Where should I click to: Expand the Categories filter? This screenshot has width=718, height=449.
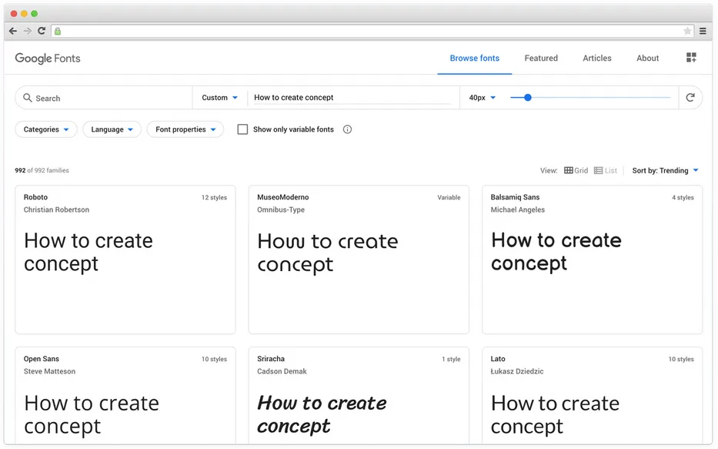click(x=46, y=129)
